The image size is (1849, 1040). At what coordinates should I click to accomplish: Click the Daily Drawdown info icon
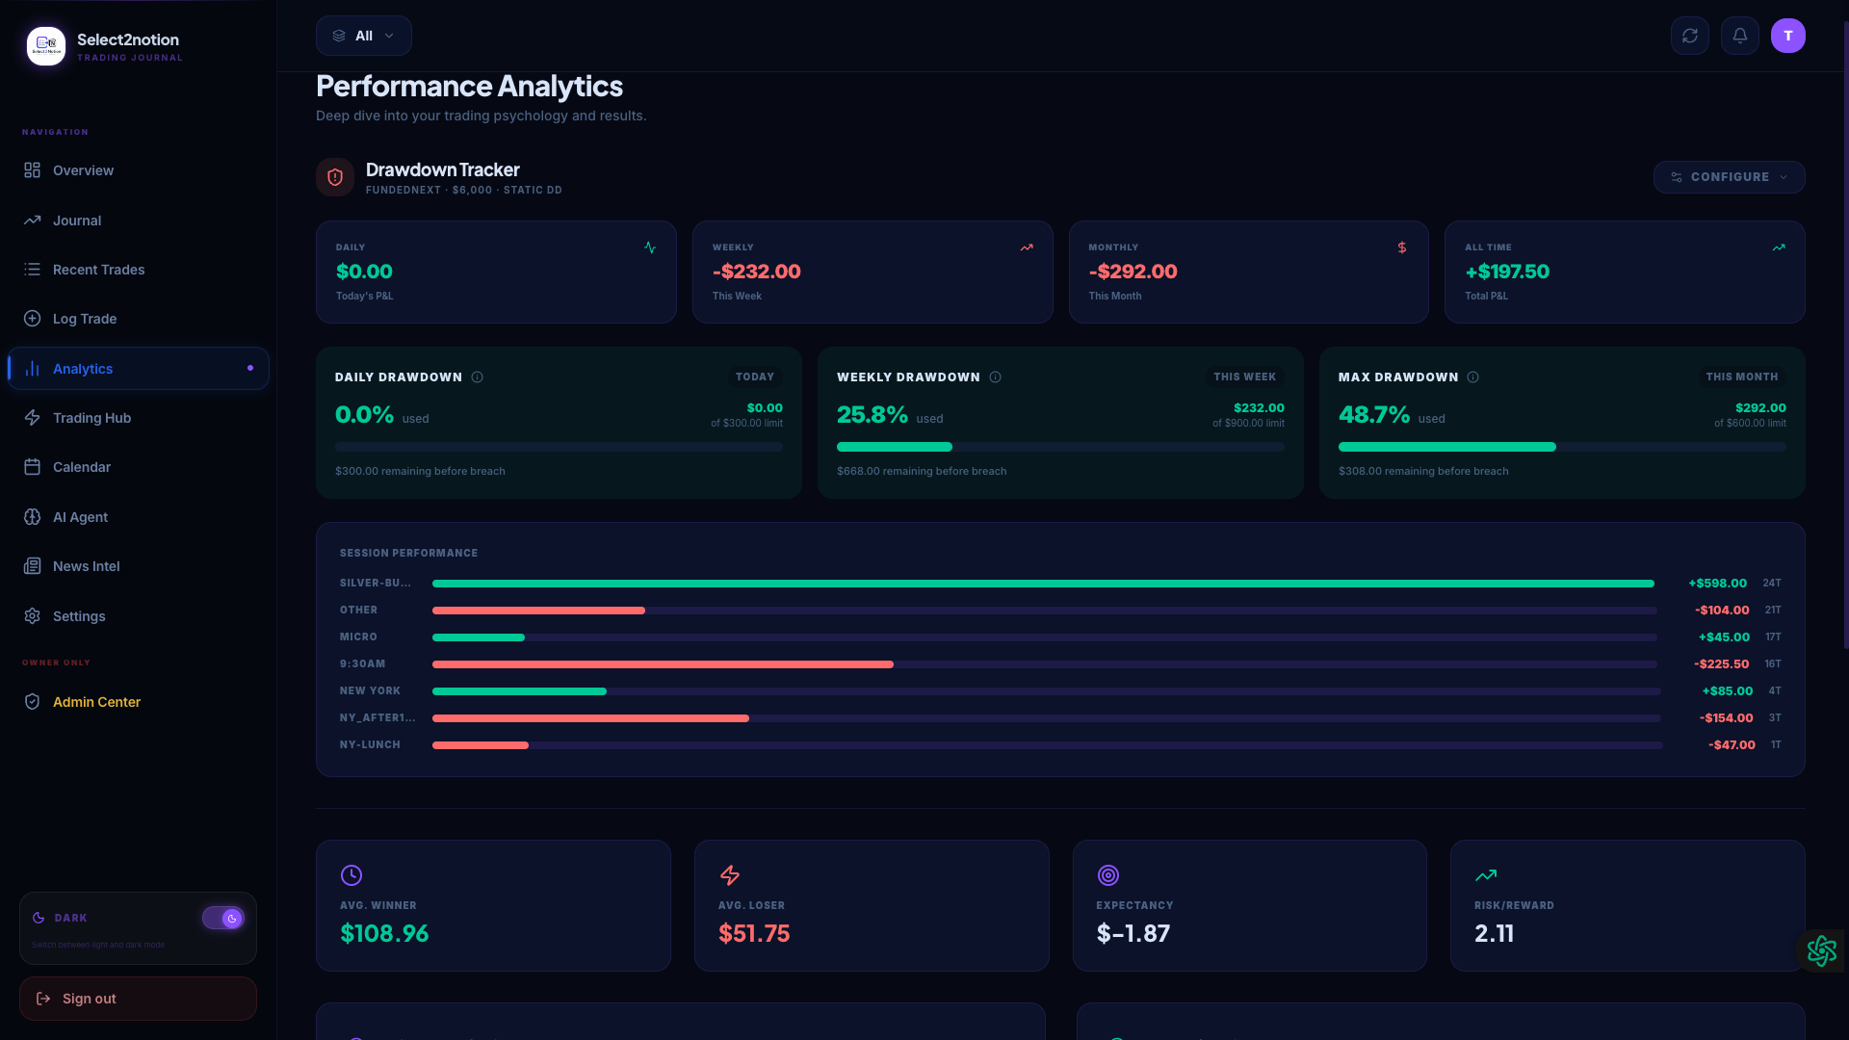click(477, 377)
